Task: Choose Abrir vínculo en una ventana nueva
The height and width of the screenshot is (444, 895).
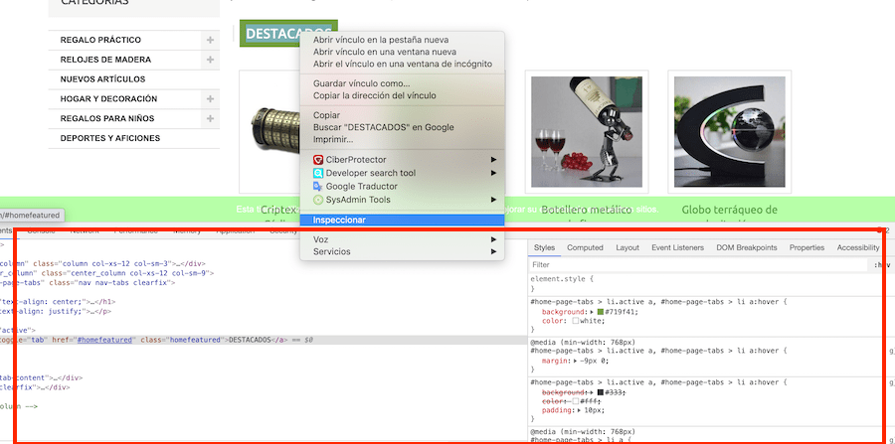Action: (x=385, y=52)
